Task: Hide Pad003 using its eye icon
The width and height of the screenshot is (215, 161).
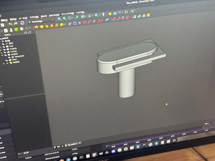Action: click(x=7, y=63)
